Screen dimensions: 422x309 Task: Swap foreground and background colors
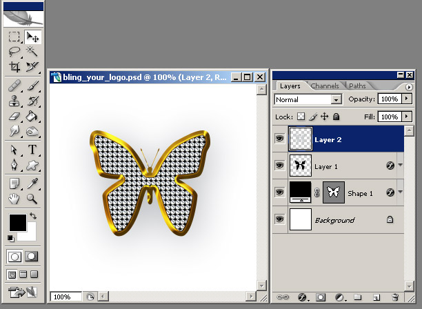[x=33, y=216]
